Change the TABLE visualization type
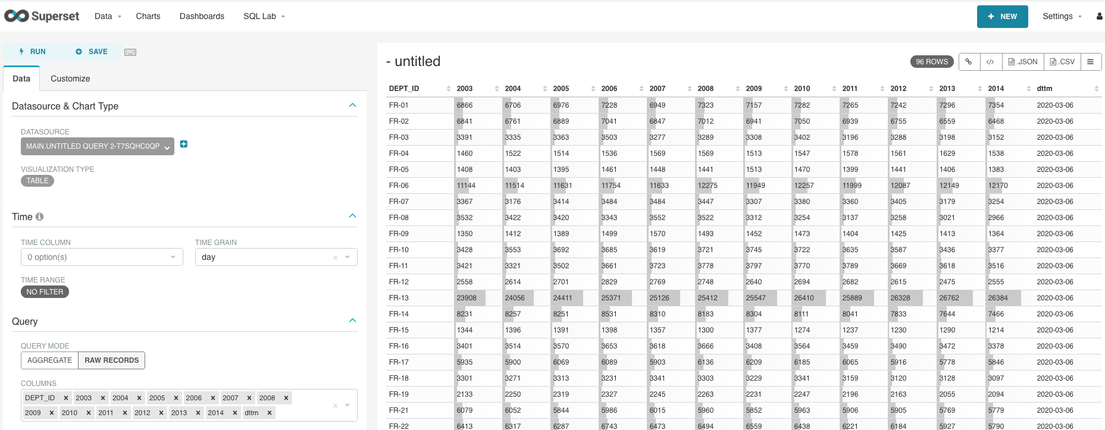1105x430 pixels. click(37, 181)
